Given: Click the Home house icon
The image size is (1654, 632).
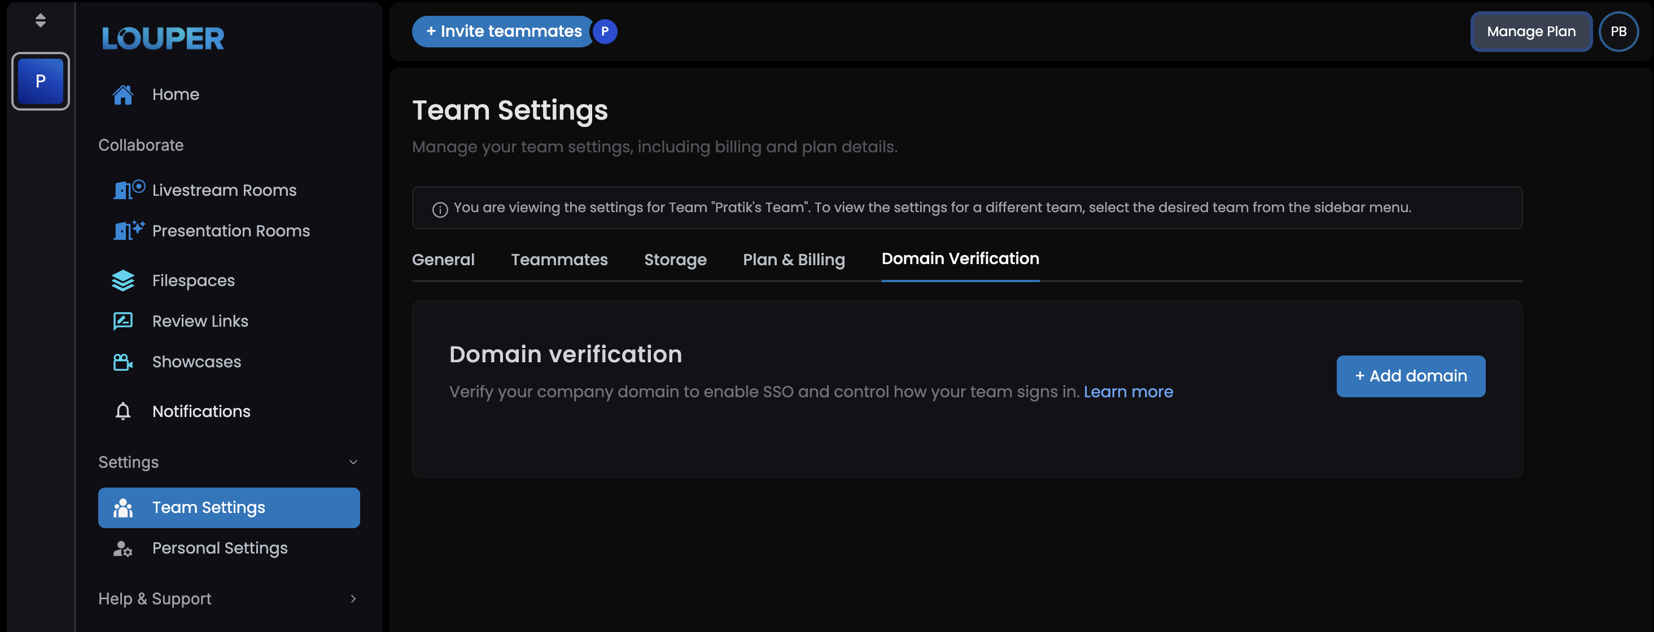Looking at the screenshot, I should pyautogui.click(x=122, y=94).
